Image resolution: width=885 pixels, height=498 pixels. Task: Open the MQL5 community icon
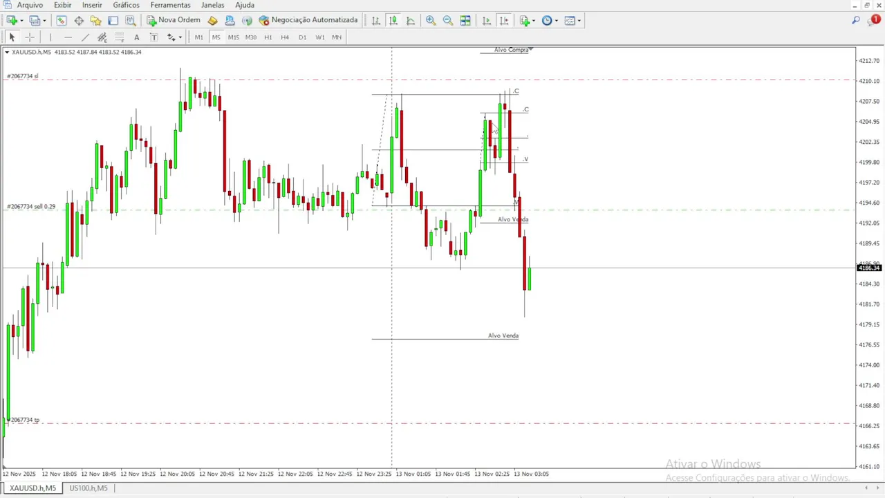coord(230,21)
